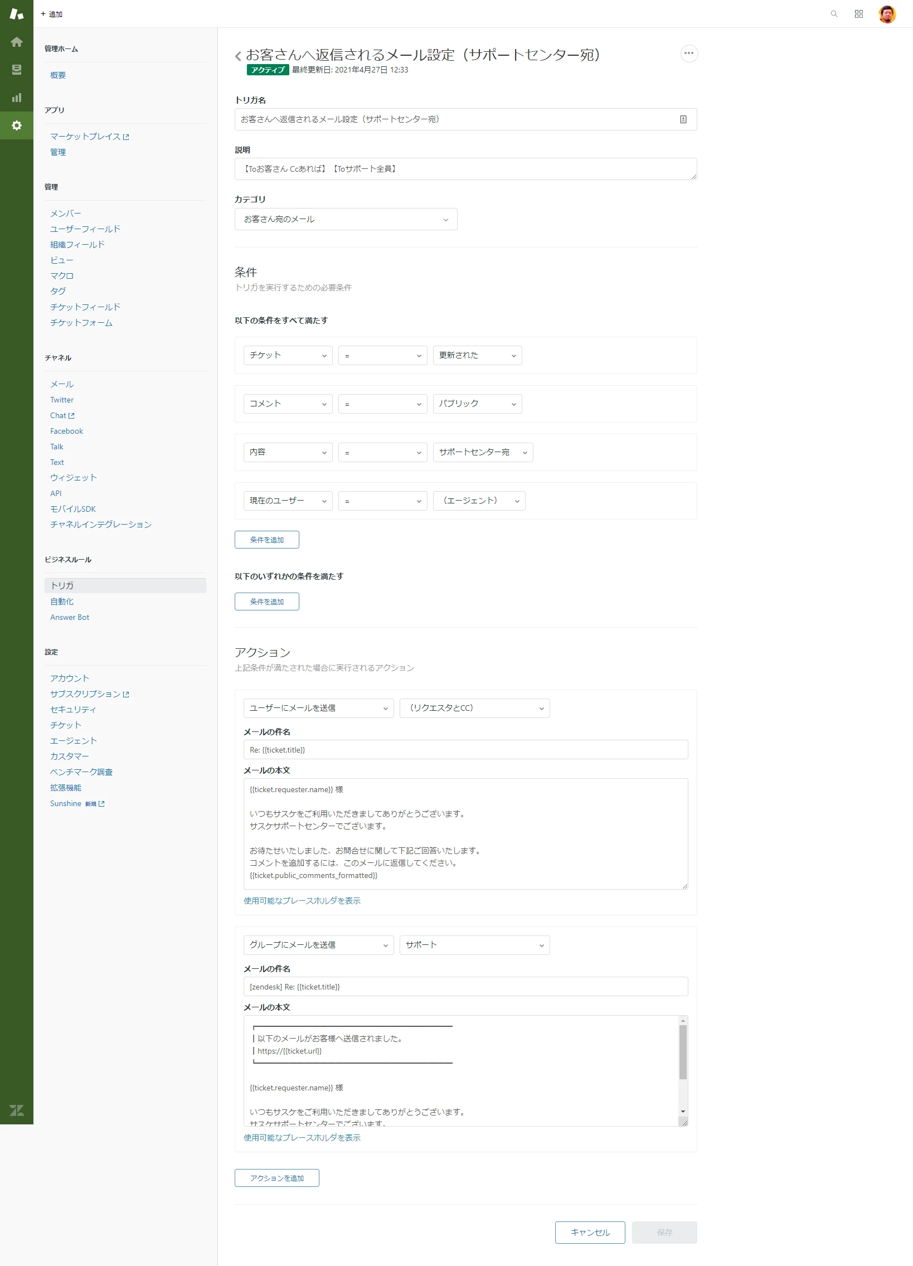The width and height of the screenshot is (913, 1266).
Task: Open the サポートセンター宛 value dropdown
Action: coord(483,453)
